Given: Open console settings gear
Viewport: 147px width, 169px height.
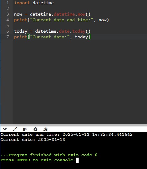Looking at the screenshot, I should pyautogui.click(x=35, y=129).
